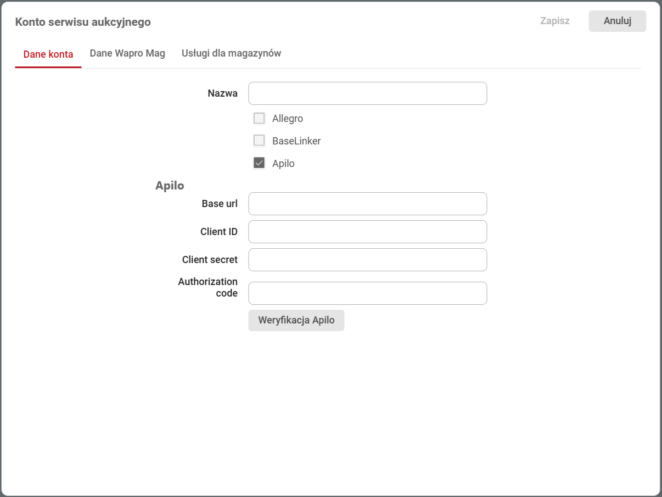The image size is (662, 497).
Task: Click the Apilo section heading
Action: (x=170, y=186)
